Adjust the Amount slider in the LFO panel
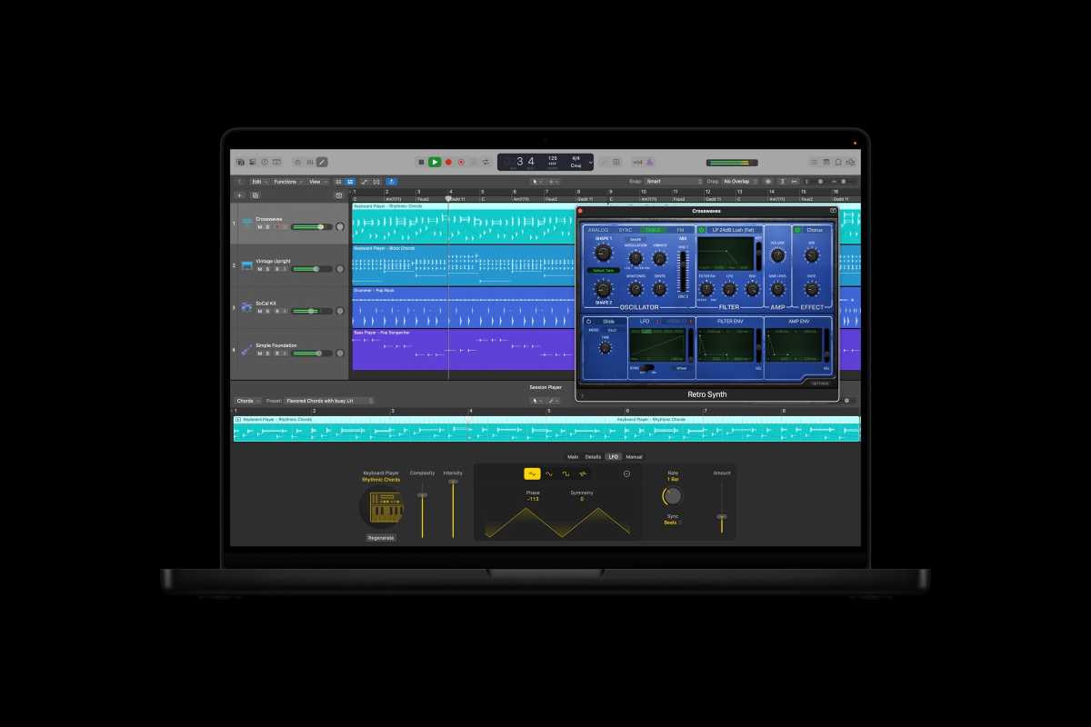 [722, 517]
